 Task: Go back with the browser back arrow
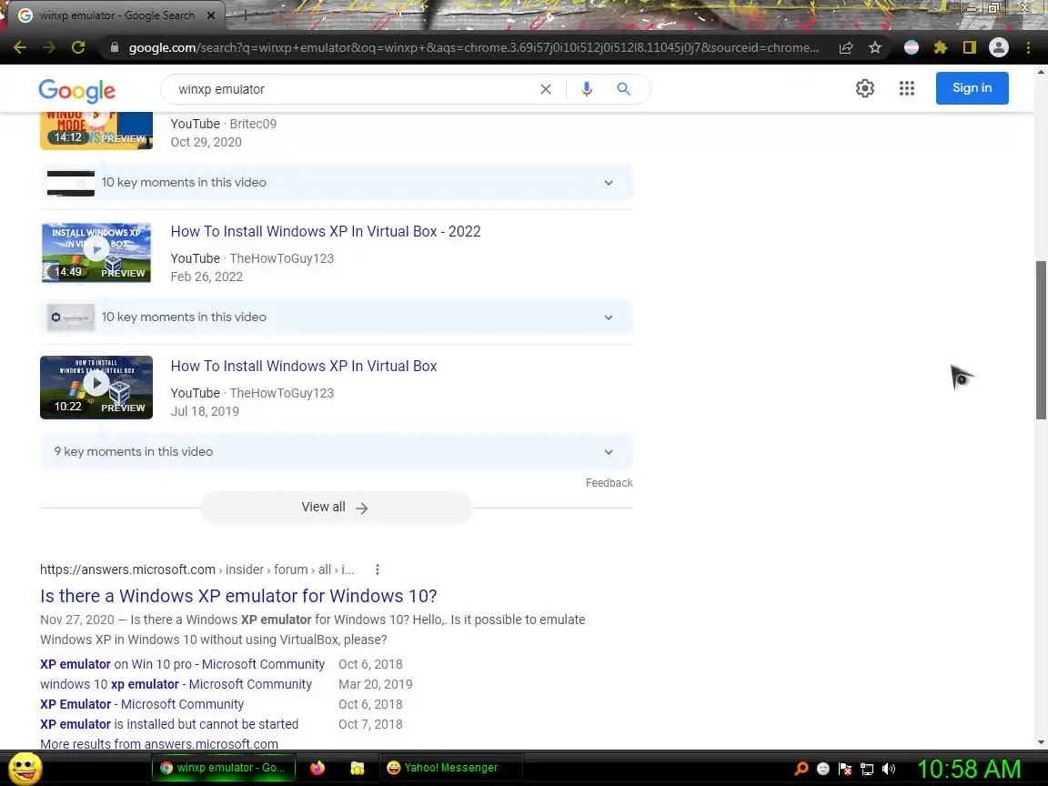point(20,47)
